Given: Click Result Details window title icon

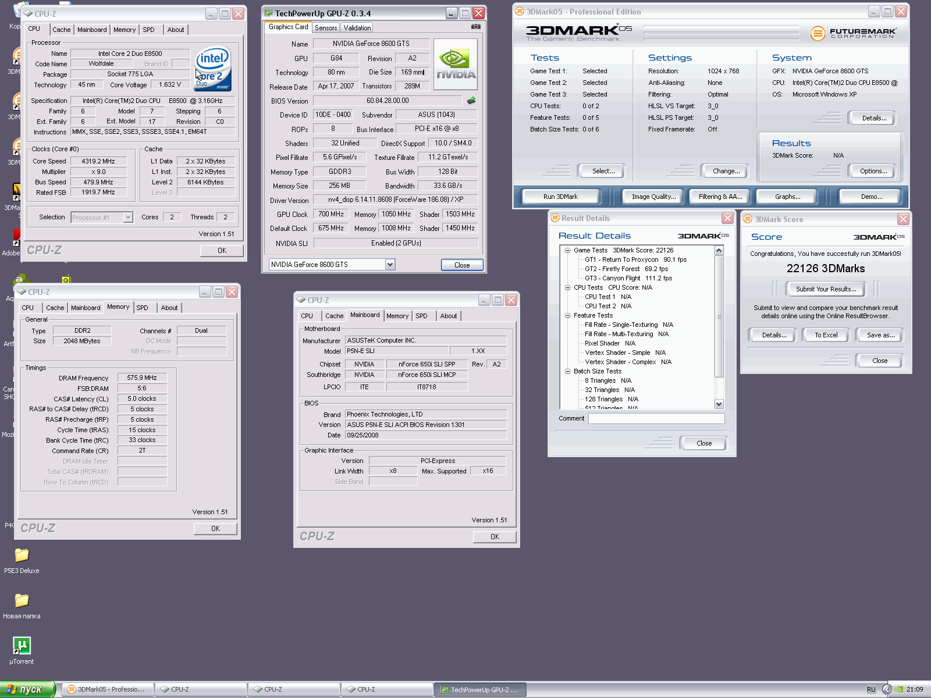Looking at the screenshot, I should click(555, 218).
